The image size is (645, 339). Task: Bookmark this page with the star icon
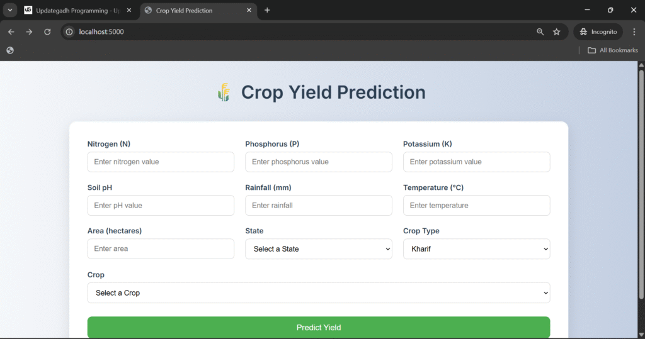click(557, 31)
